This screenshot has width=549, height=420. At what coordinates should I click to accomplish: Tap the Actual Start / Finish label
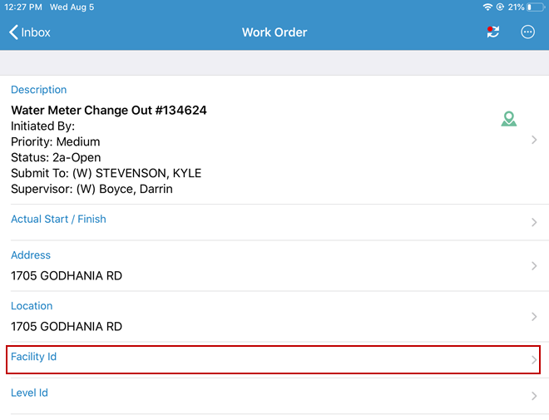point(58,220)
